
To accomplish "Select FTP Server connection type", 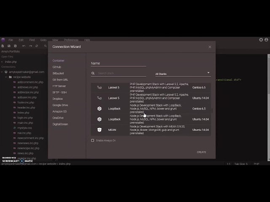I will click(59, 86).
